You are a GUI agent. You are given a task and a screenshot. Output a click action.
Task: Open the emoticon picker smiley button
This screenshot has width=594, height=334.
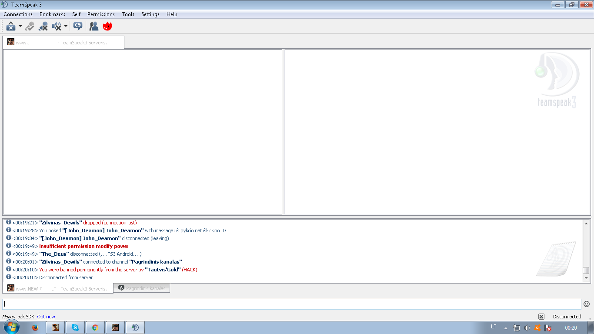tap(587, 304)
